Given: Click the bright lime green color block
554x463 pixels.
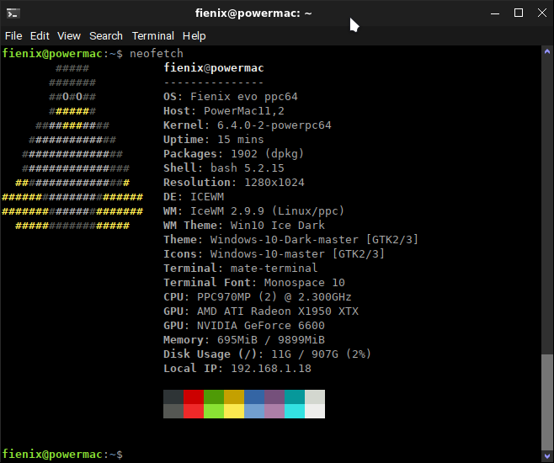Looking at the screenshot, I should pos(214,411).
